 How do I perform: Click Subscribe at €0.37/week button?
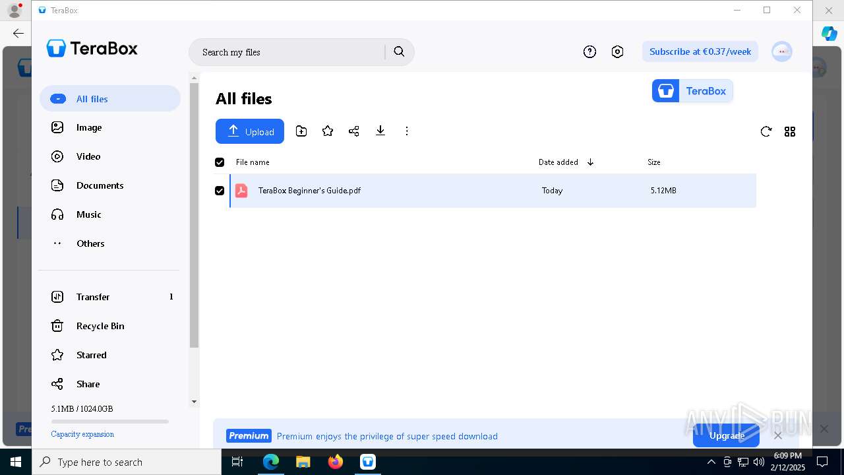pyautogui.click(x=700, y=51)
